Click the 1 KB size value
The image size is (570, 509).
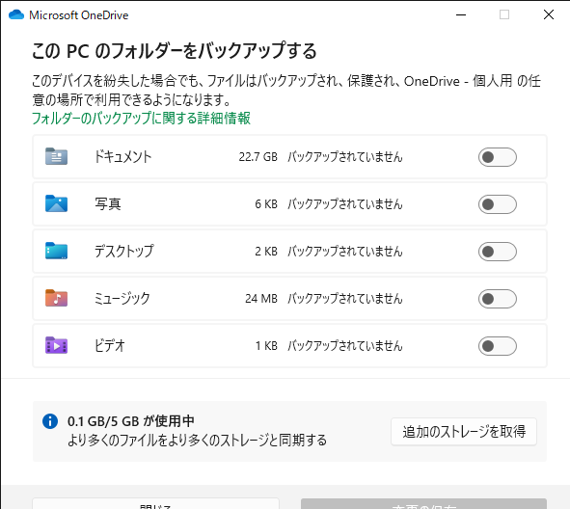266,346
